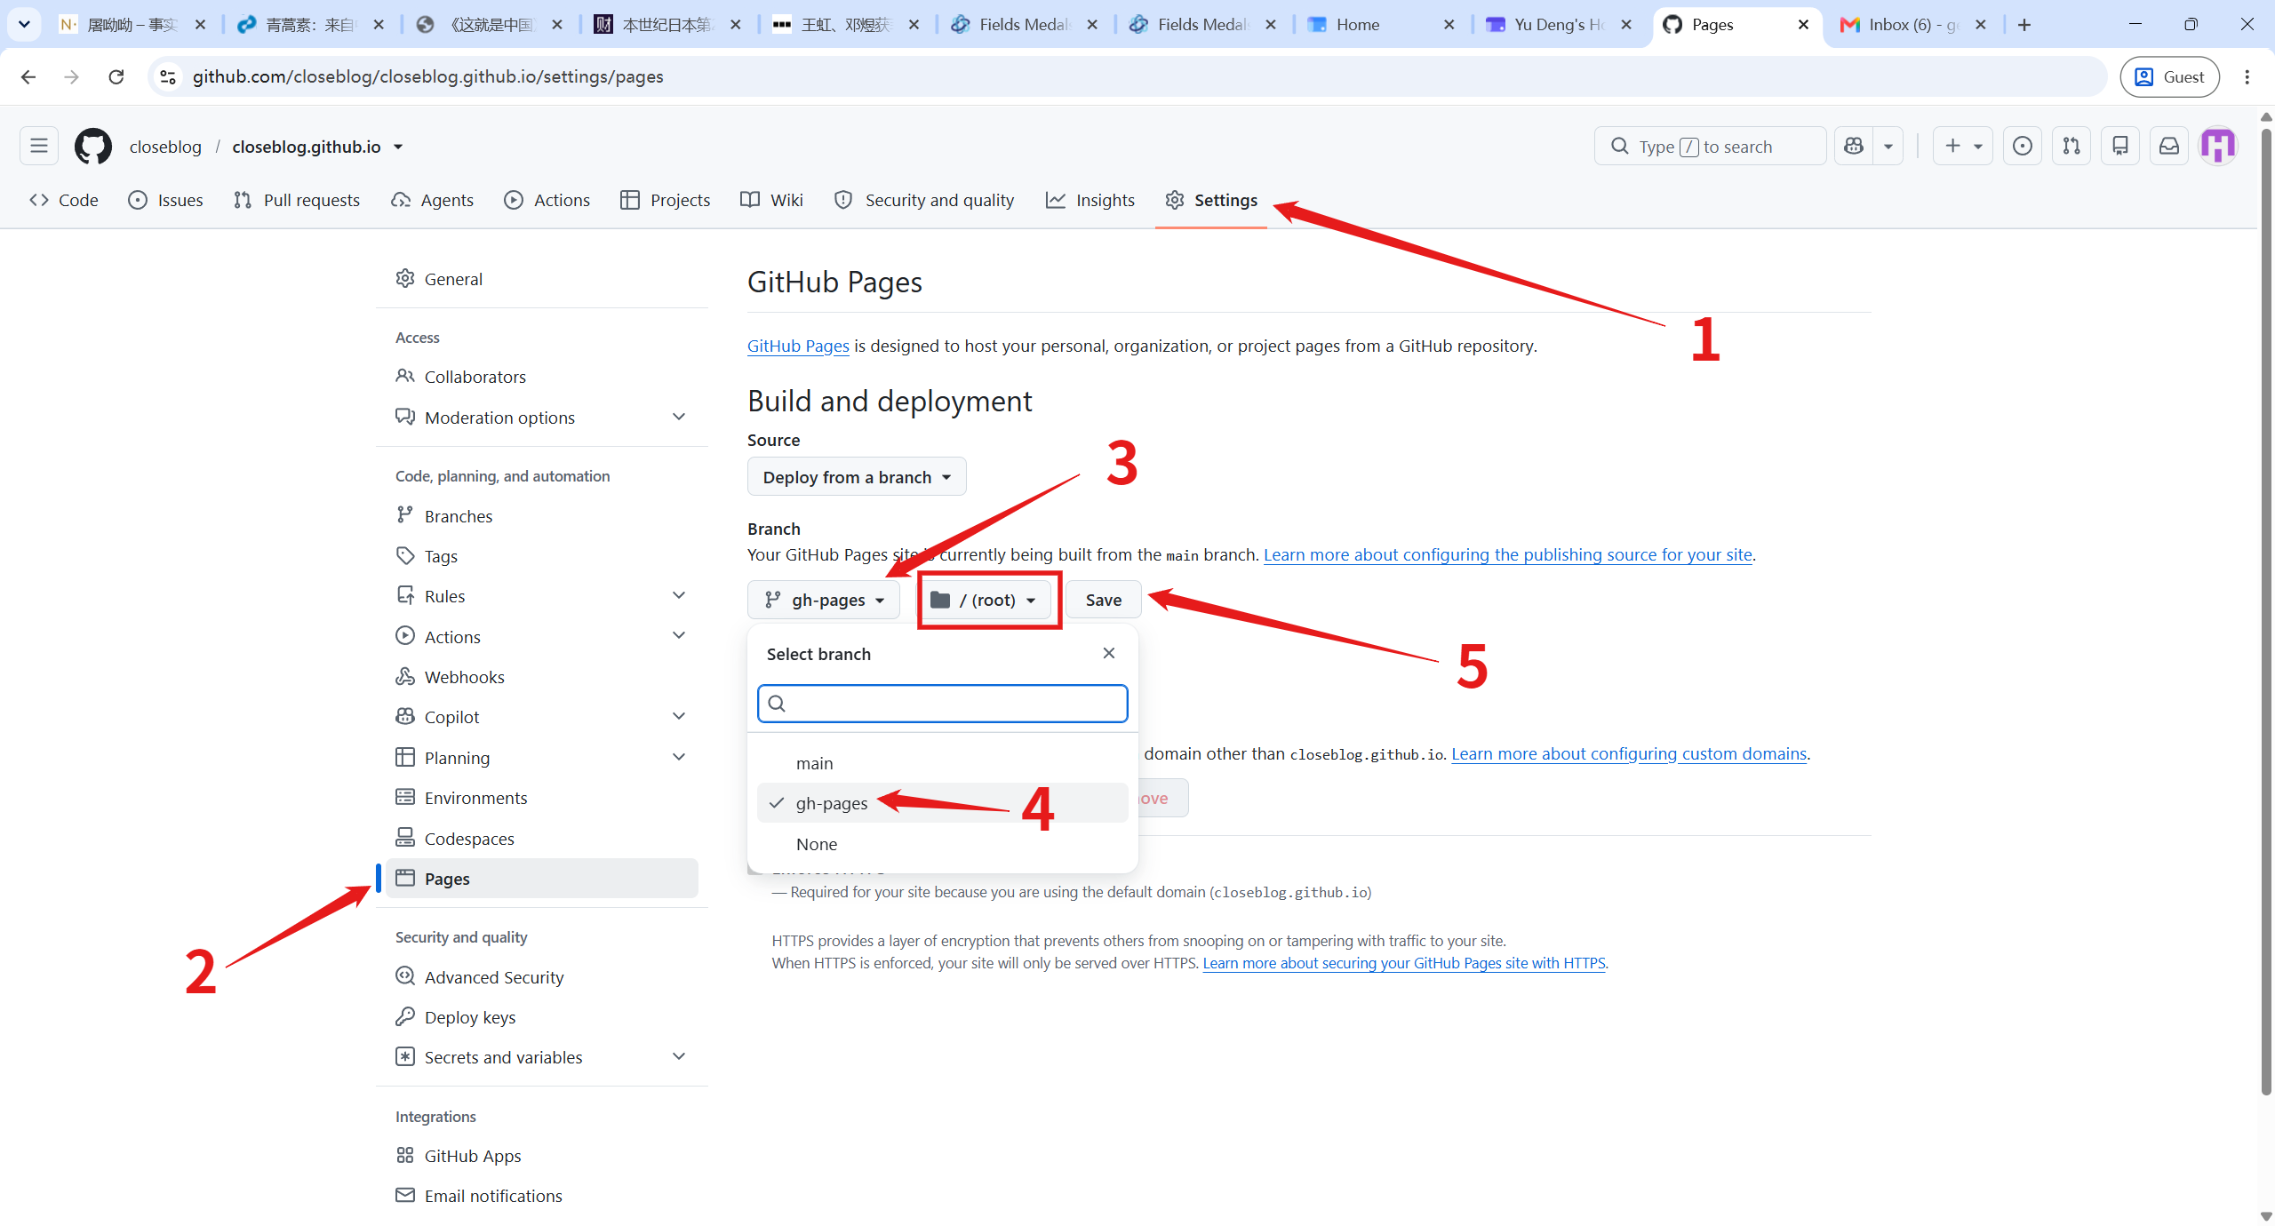Open repositories icon in header
2275x1226 pixels.
(2120, 146)
